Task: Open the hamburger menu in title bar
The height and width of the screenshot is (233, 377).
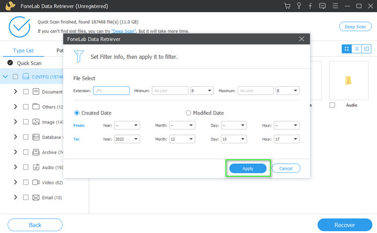Action: [x=335, y=6]
